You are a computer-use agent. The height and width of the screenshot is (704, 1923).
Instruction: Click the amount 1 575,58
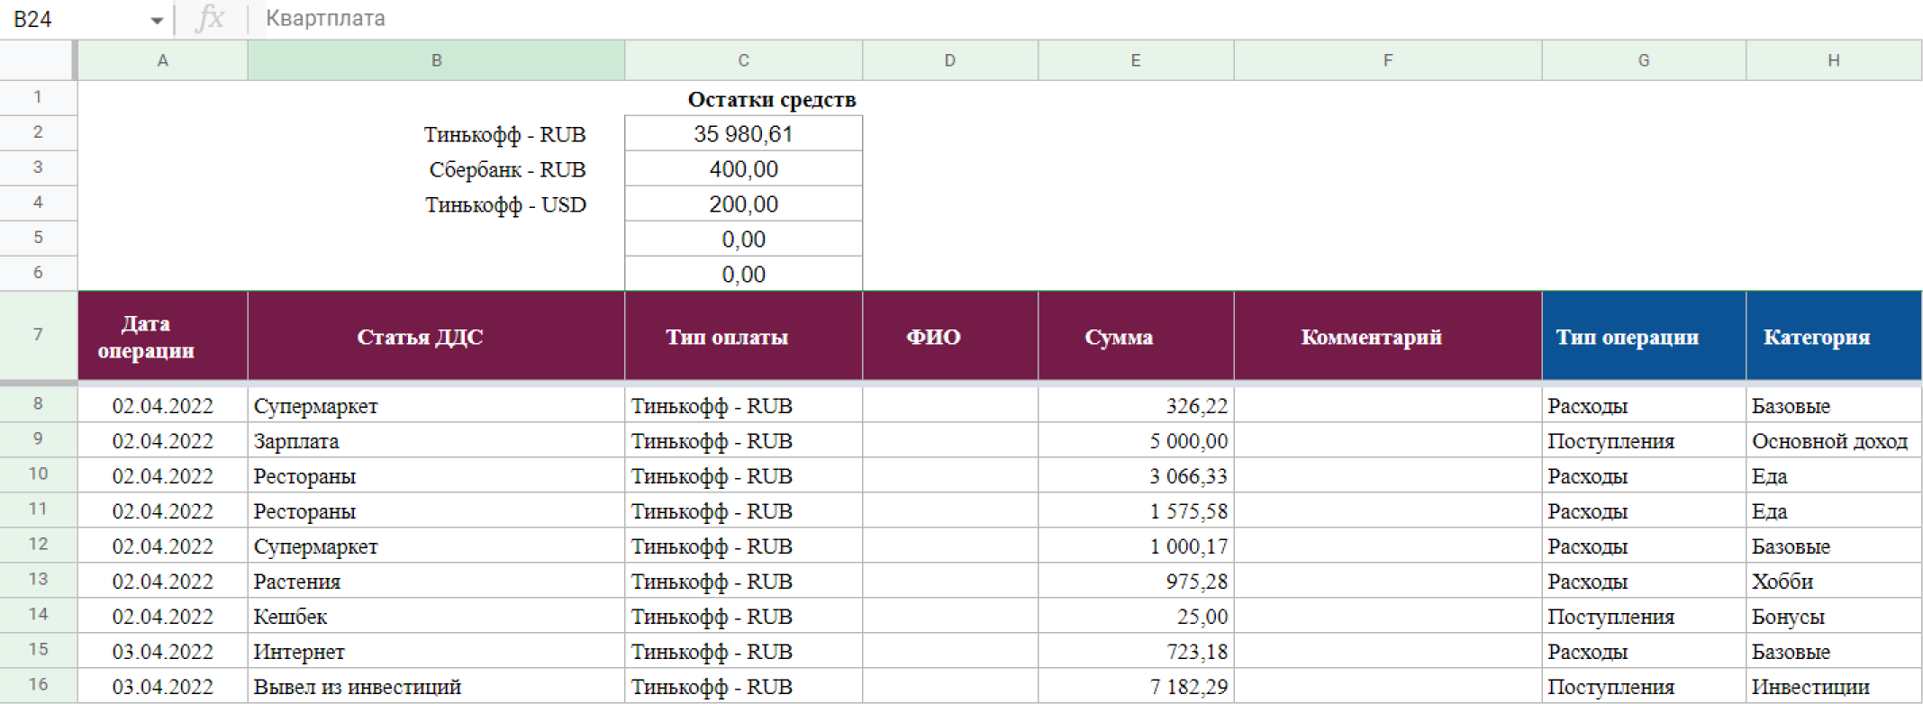click(1135, 510)
